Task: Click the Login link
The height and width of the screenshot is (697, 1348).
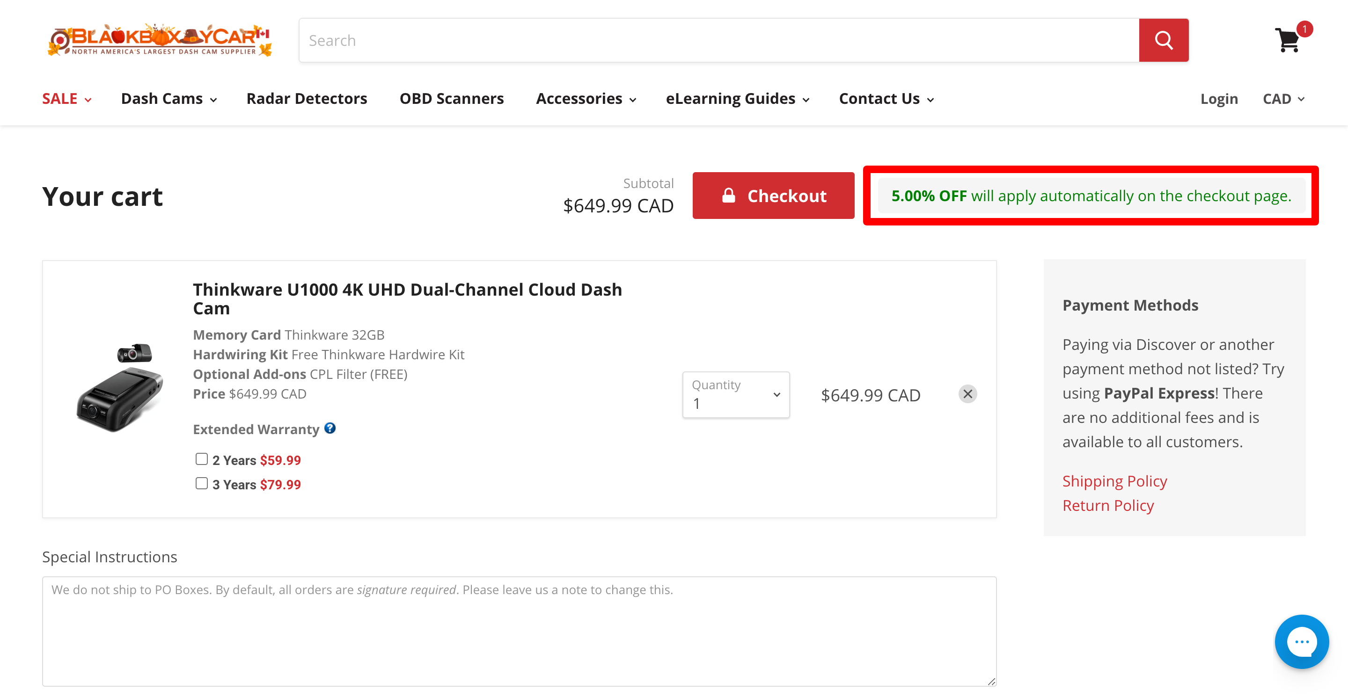Action: pyautogui.click(x=1219, y=99)
